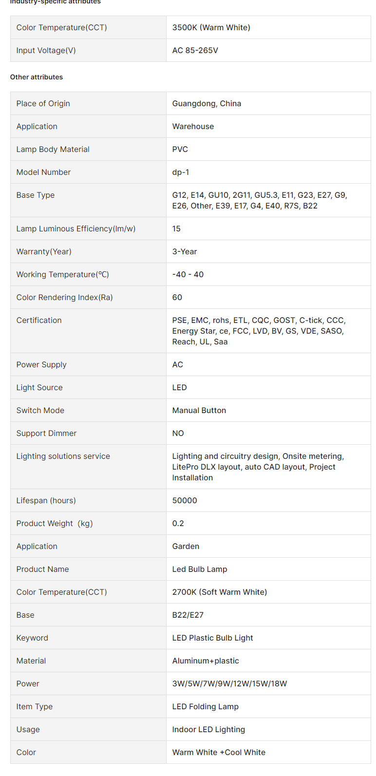
Task: Click the "Support Dimmer" label
Action: 46,433
